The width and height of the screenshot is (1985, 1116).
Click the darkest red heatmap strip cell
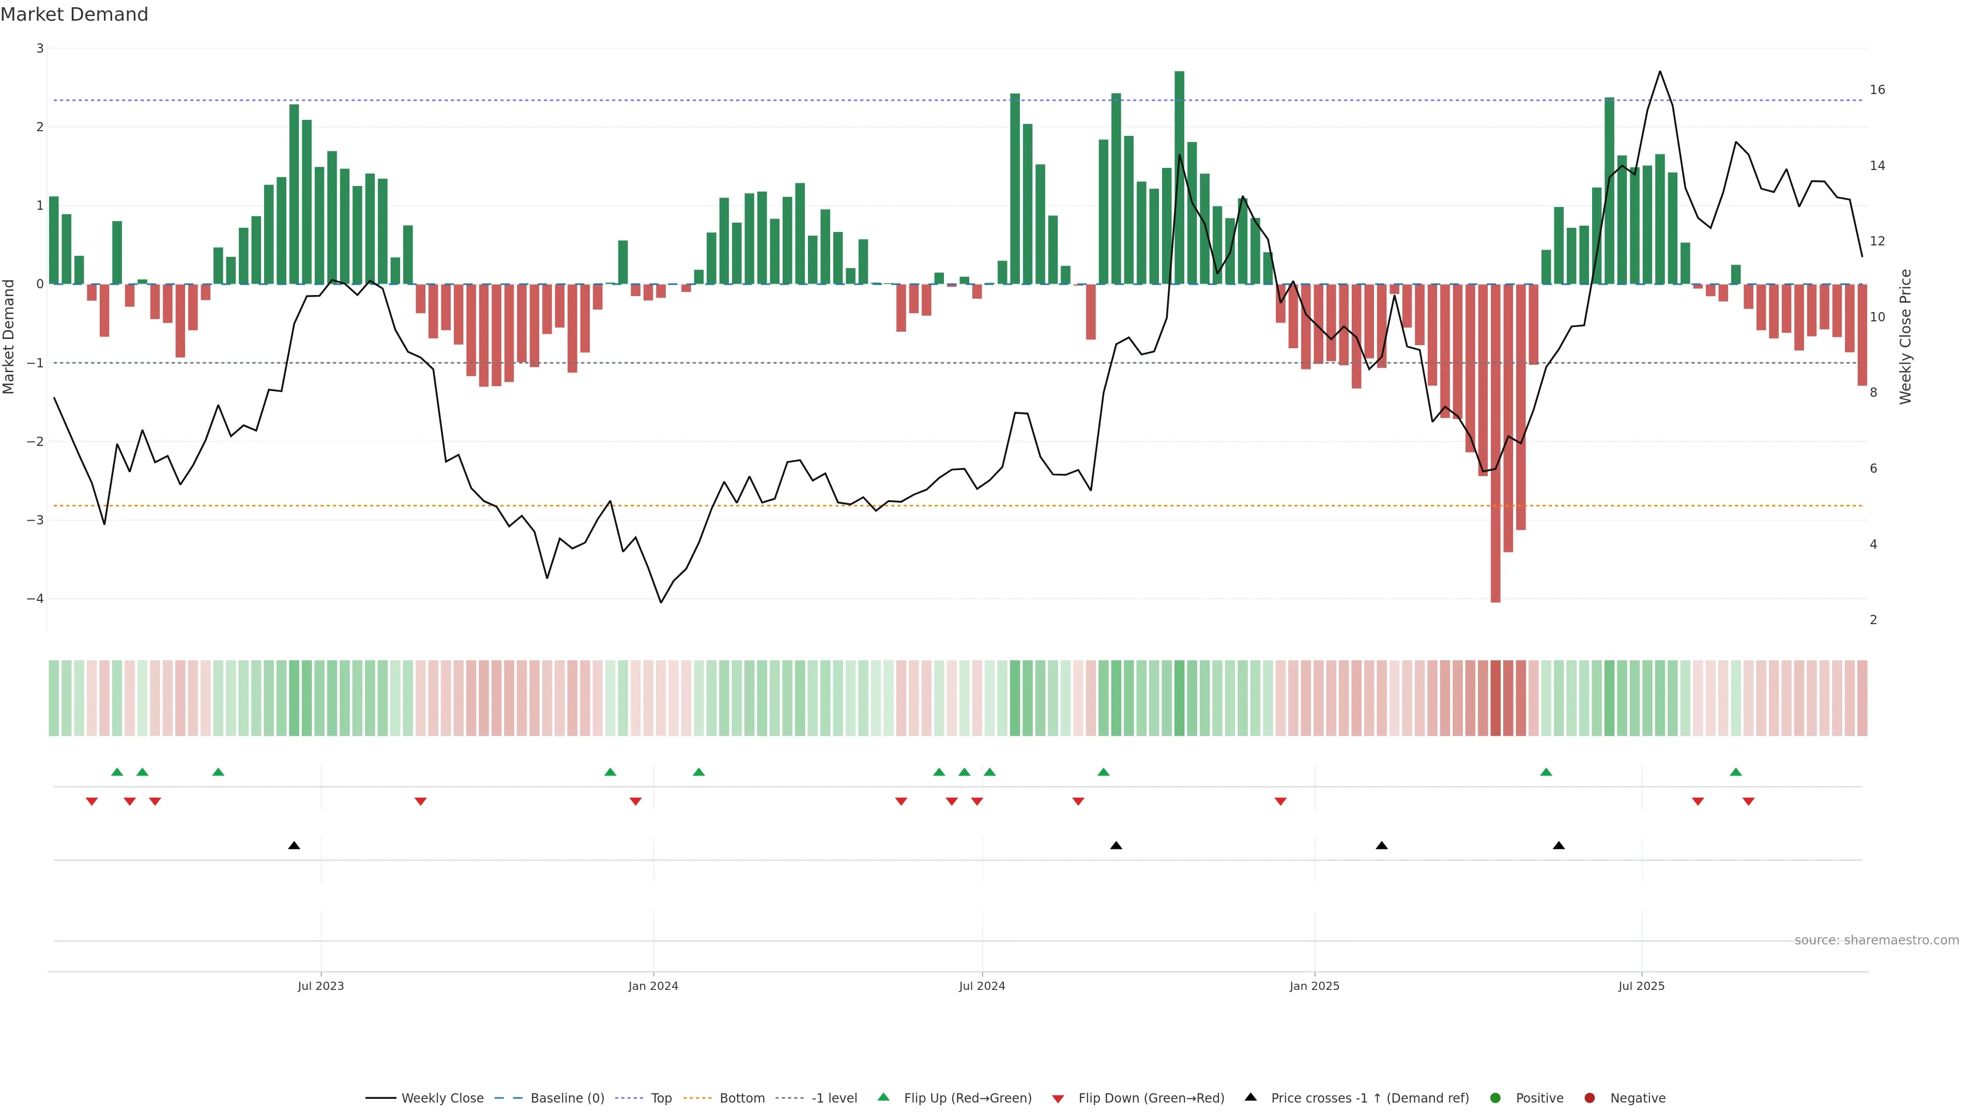tap(1495, 698)
